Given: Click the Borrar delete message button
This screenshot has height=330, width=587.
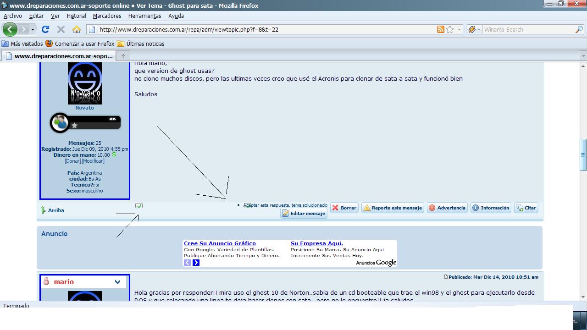Looking at the screenshot, I should coord(344,208).
